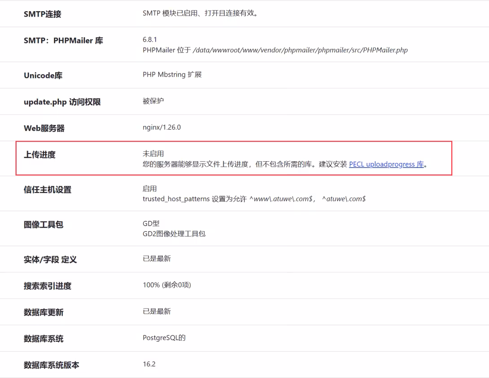
Task: Select the 100% (剩余0项) progress text
Action: 166,285
